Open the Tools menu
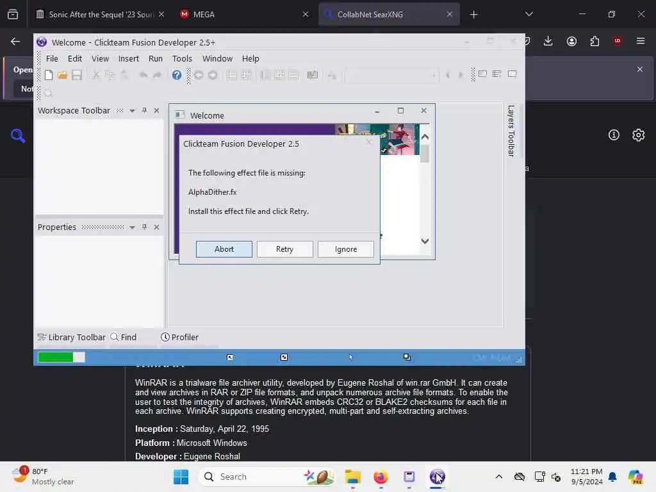Screen dimensions: 656x492 pos(182,58)
